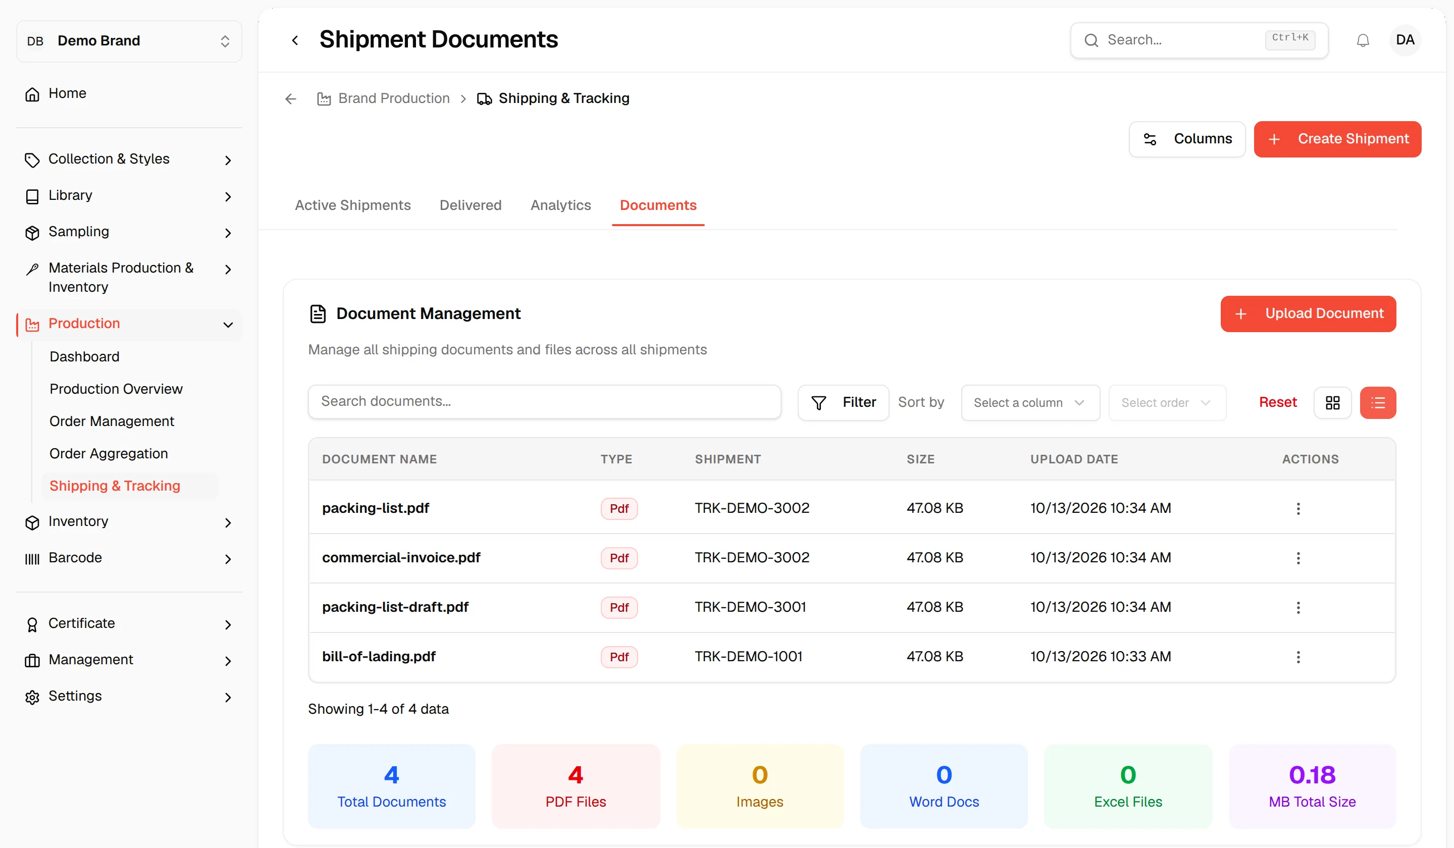The image size is (1454, 848).
Task: Click the back chevron beside Shipment Documents title
Action: click(x=295, y=40)
